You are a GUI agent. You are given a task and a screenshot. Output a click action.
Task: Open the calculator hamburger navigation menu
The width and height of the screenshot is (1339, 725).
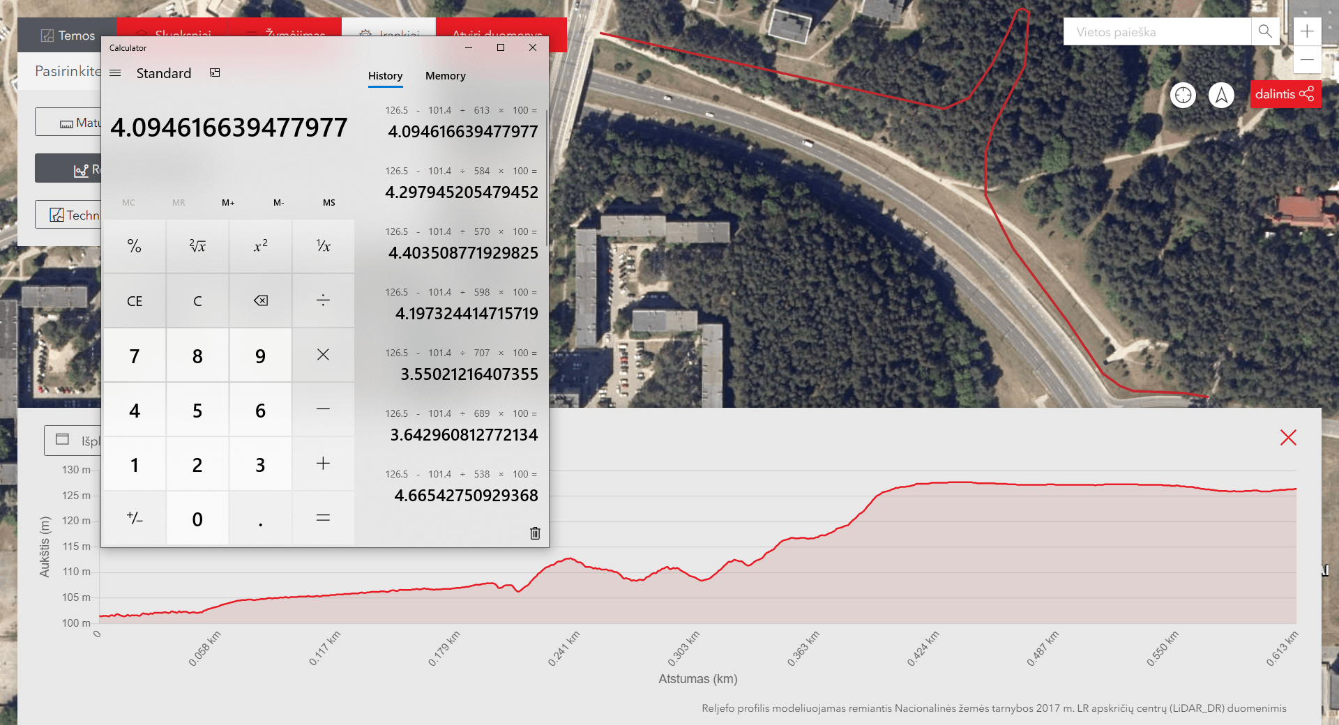click(x=116, y=73)
